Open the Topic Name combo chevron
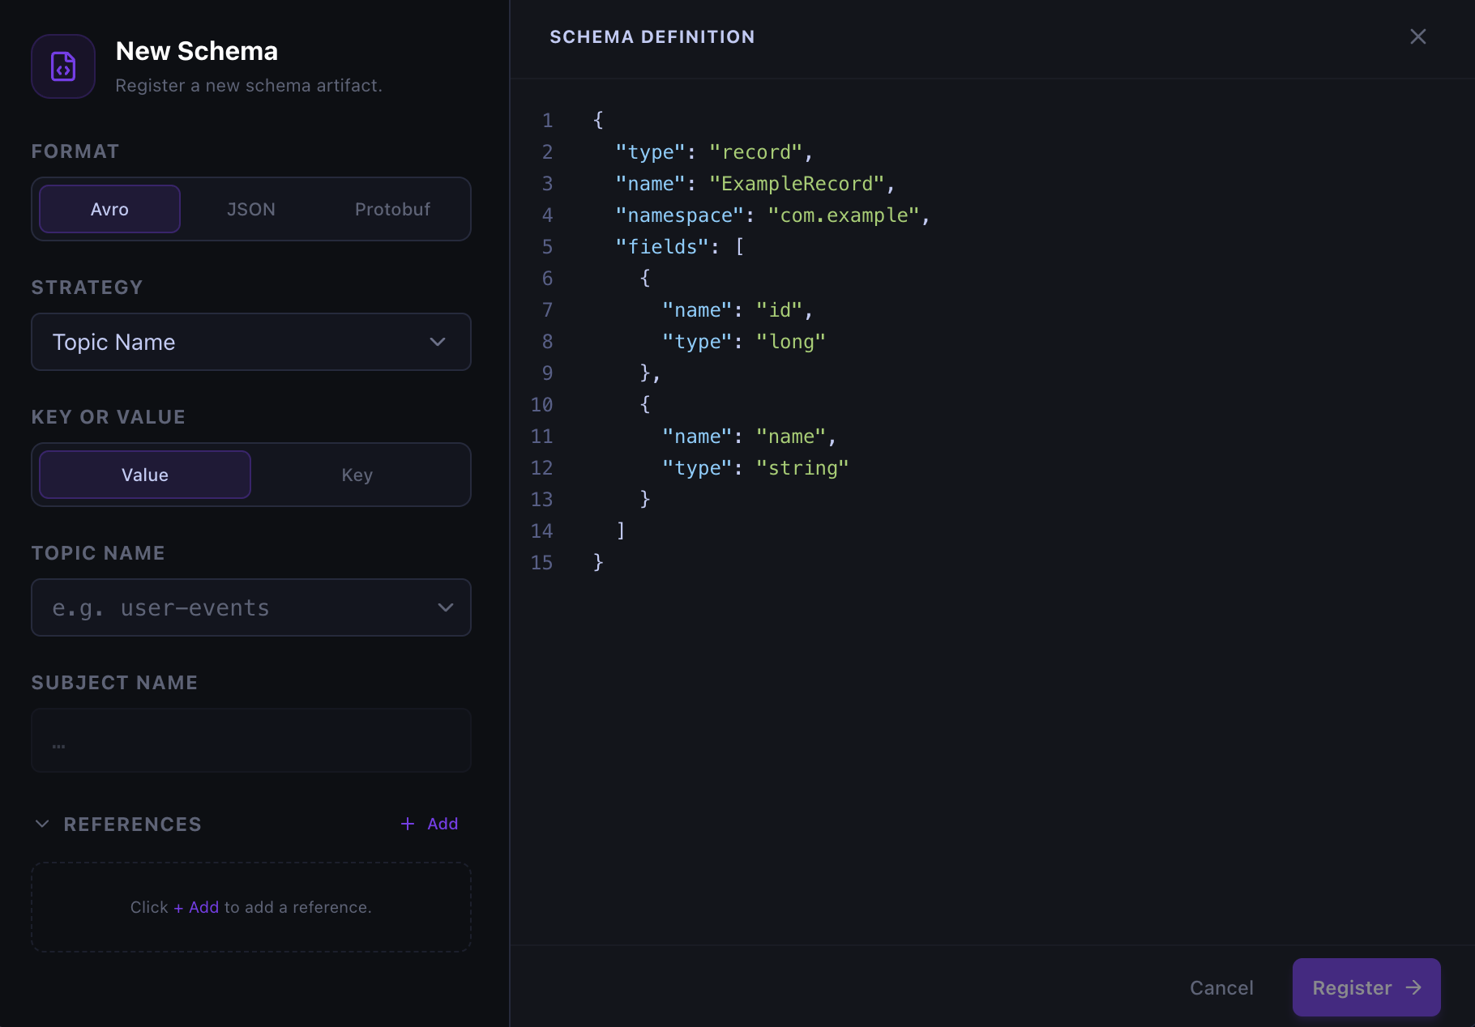The image size is (1475, 1027). [446, 607]
